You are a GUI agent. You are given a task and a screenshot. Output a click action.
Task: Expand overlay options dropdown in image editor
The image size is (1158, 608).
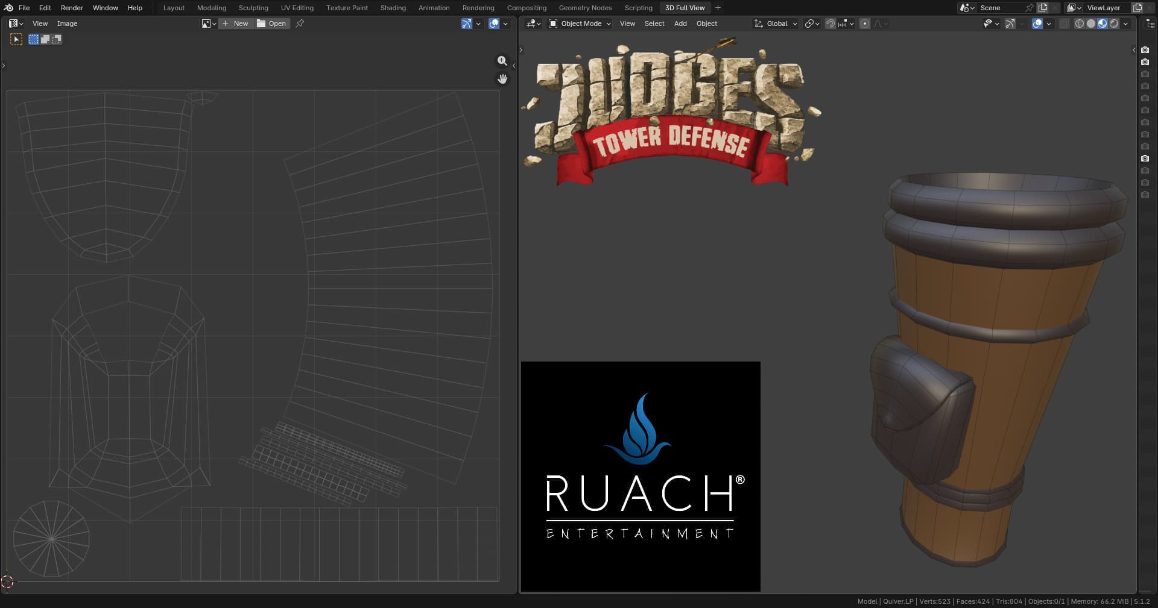tap(505, 24)
